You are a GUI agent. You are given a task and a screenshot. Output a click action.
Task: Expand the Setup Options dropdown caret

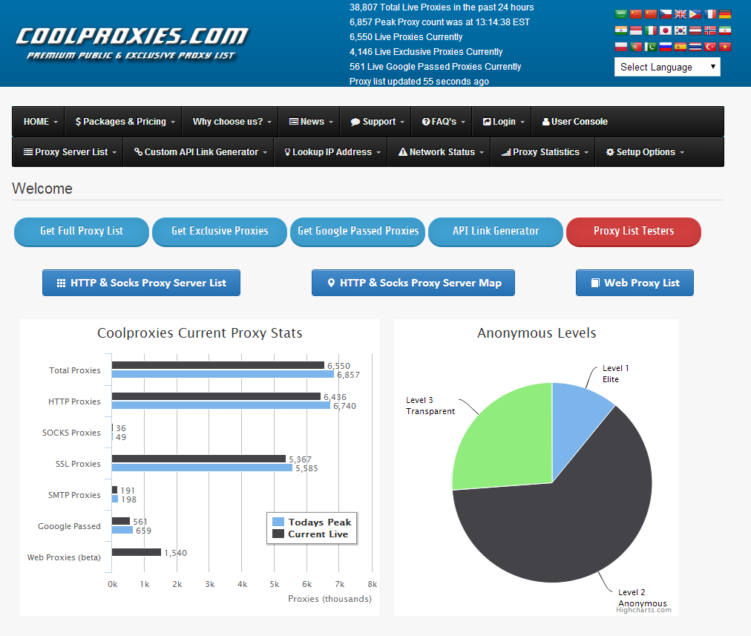click(x=682, y=152)
